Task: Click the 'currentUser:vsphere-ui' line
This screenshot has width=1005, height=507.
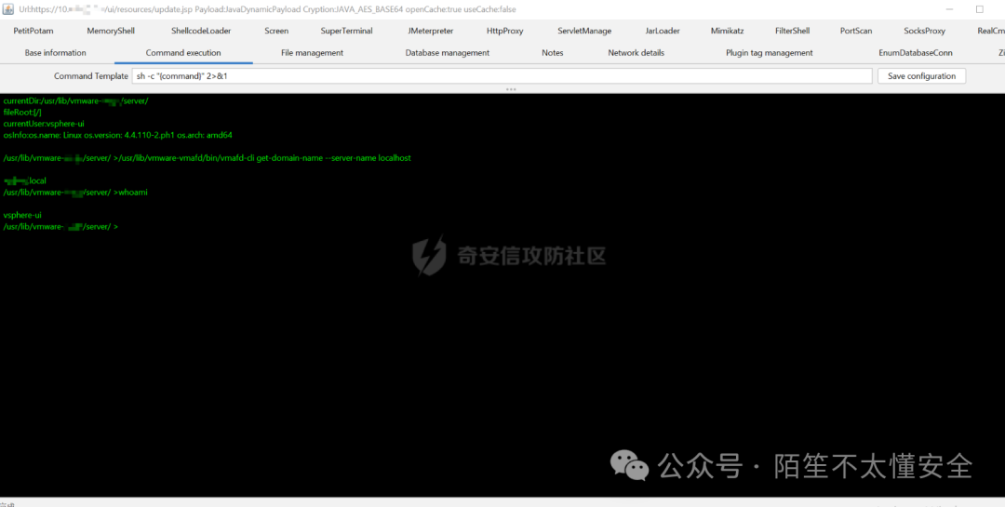Action: (x=44, y=124)
